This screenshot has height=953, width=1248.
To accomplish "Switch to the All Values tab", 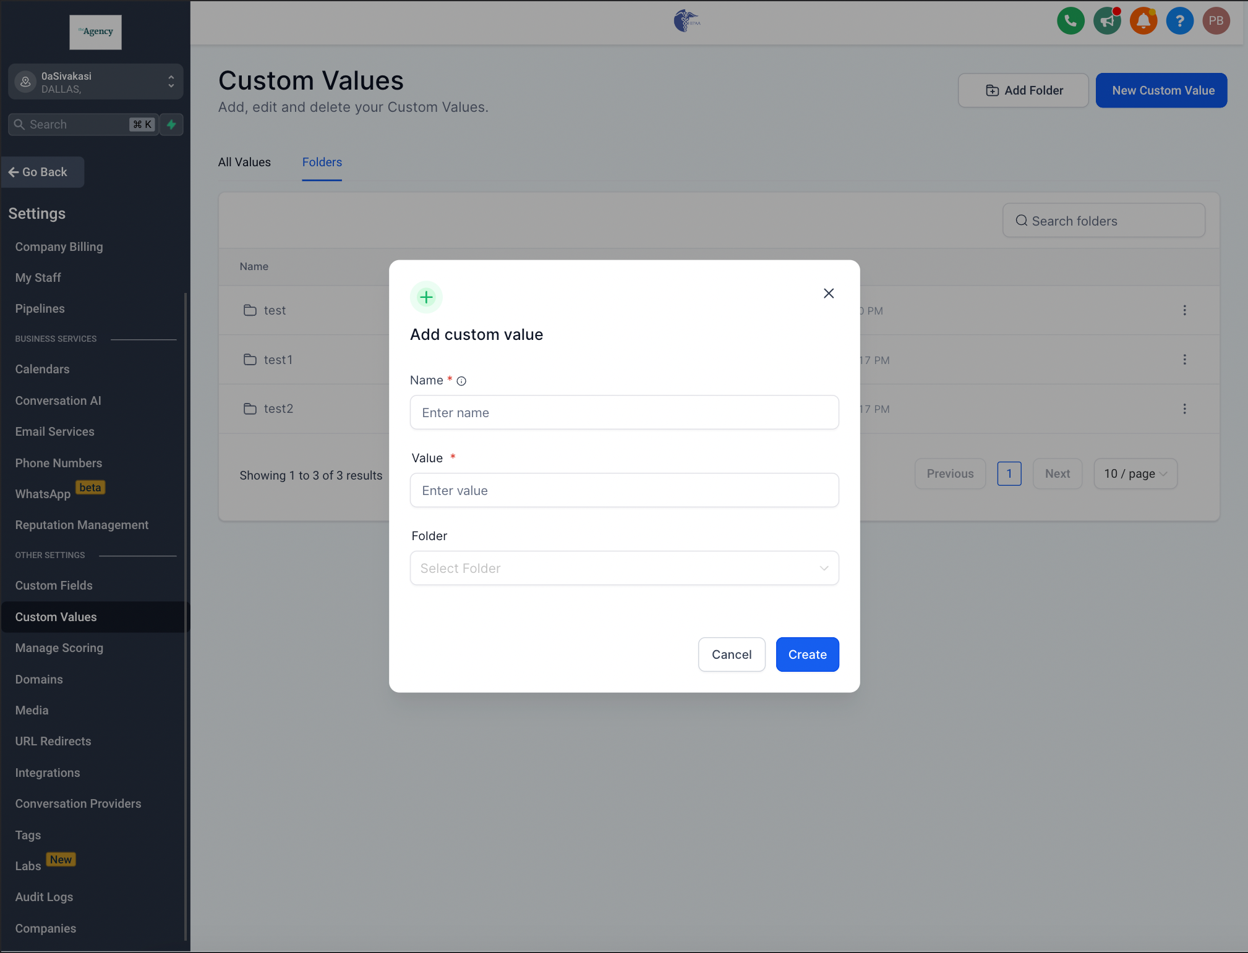I will coord(244,161).
